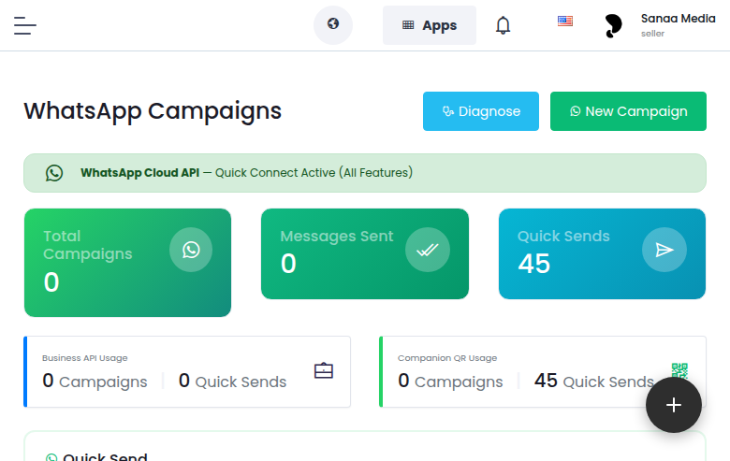Viewport: 730px width, 461px height.
Task: Open Sanaa Media account name
Action: 678,19
